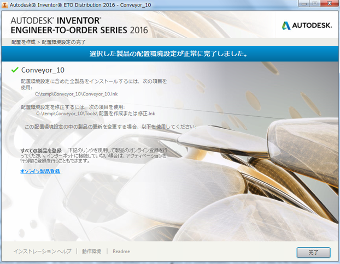Click the すべての製品を登録 heading
Screen dimensions: 340x264
[x=41, y=151]
